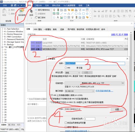Open 打开设备连接手册 link
Viewport: 135px width, 132px height.
pyautogui.click(x=104, y=91)
